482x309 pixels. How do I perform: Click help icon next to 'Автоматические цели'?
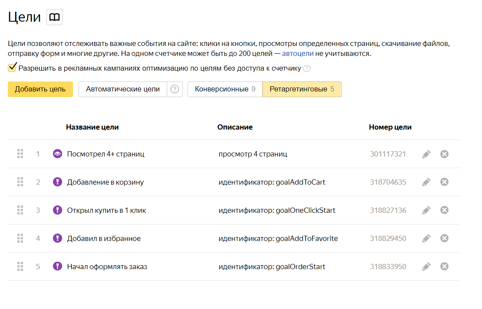[x=175, y=89]
